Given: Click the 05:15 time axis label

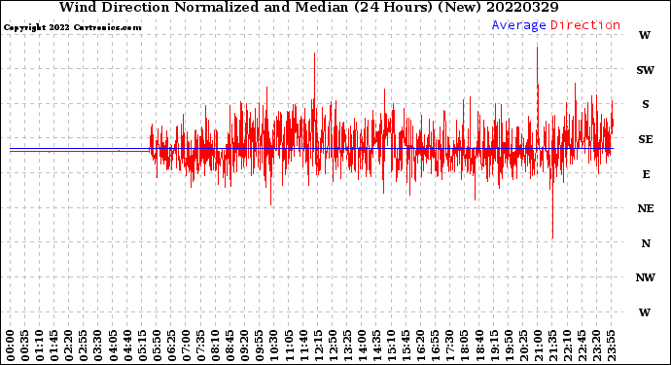Looking at the screenshot, I should [x=142, y=347].
